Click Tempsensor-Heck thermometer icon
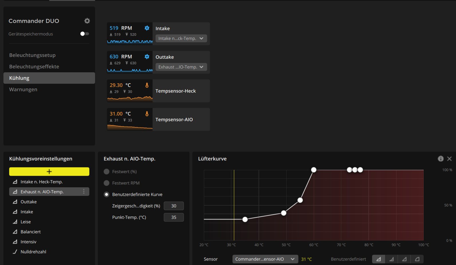This screenshot has height=265, width=456. tap(147, 85)
